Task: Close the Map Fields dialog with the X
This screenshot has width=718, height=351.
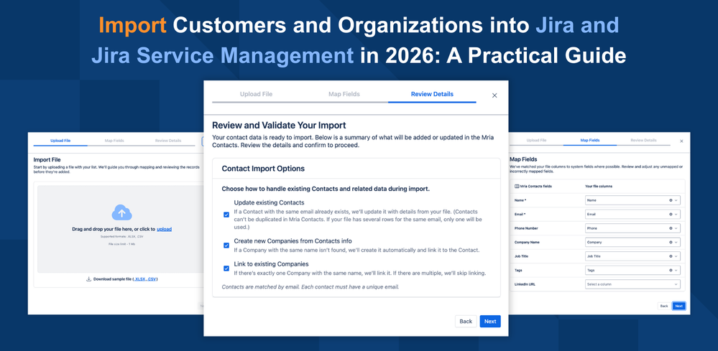Action: (x=681, y=141)
